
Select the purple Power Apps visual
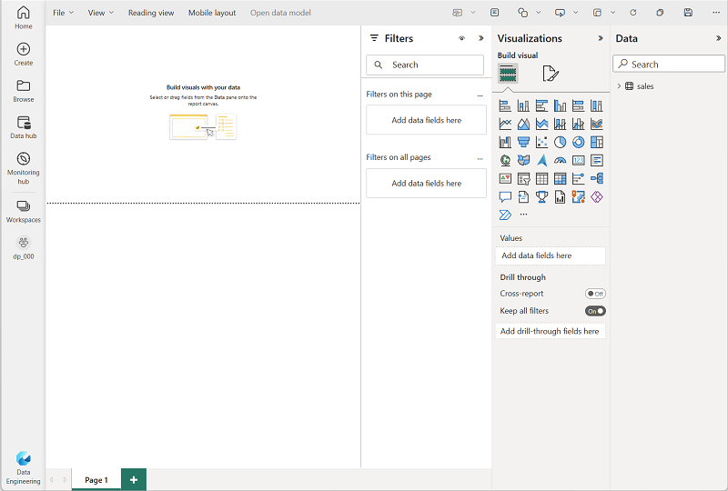597,196
